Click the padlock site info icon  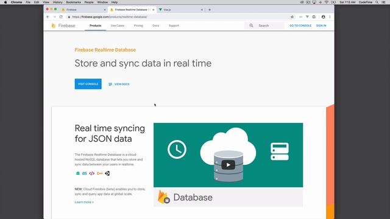[69, 17]
